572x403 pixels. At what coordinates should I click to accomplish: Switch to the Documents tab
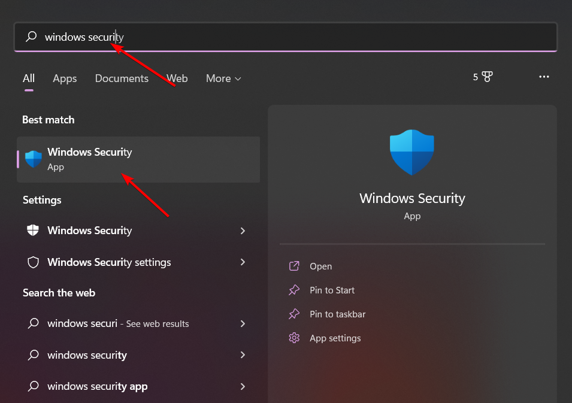(122, 78)
